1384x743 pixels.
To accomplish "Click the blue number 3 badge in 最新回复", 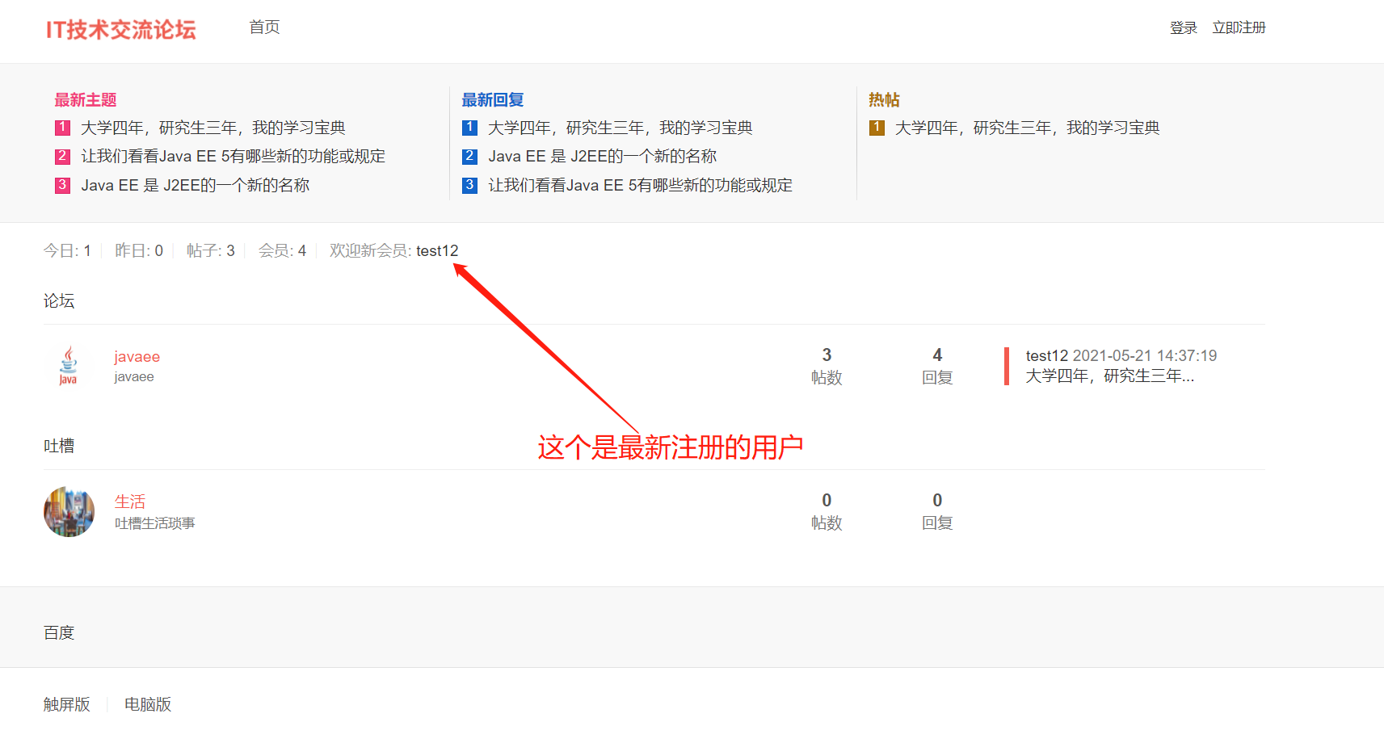I will click(x=469, y=185).
